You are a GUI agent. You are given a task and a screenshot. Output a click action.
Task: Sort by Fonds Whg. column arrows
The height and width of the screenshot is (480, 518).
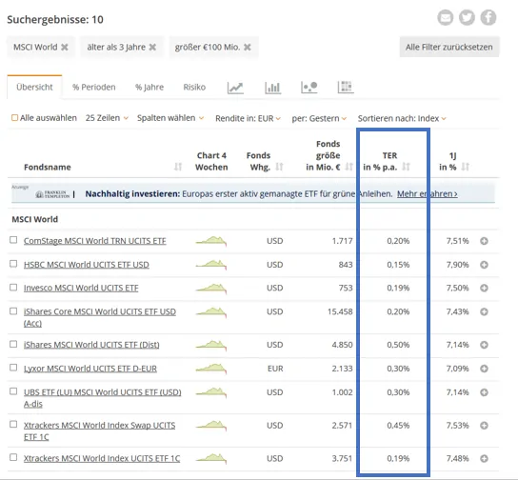pyautogui.click(x=280, y=167)
